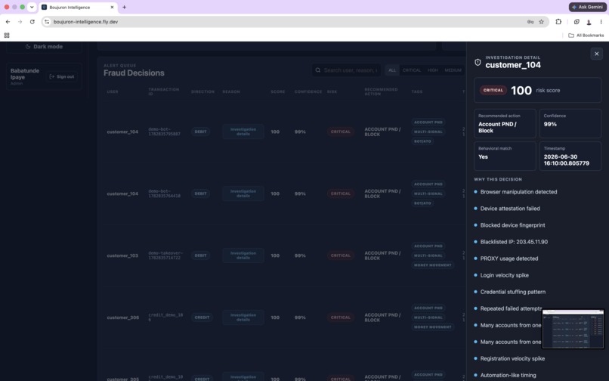Click the green macOS fullscreen button
This screenshot has height=381, width=609.
click(x=22, y=7)
